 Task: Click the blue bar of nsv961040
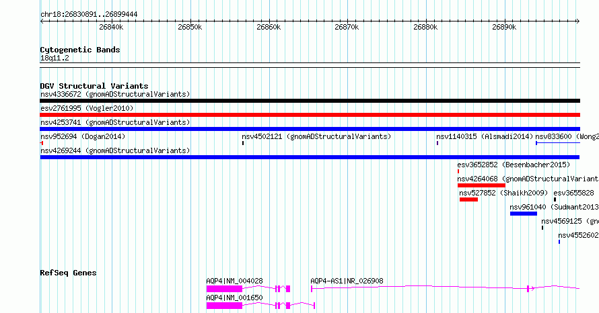(x=524, y=214)
